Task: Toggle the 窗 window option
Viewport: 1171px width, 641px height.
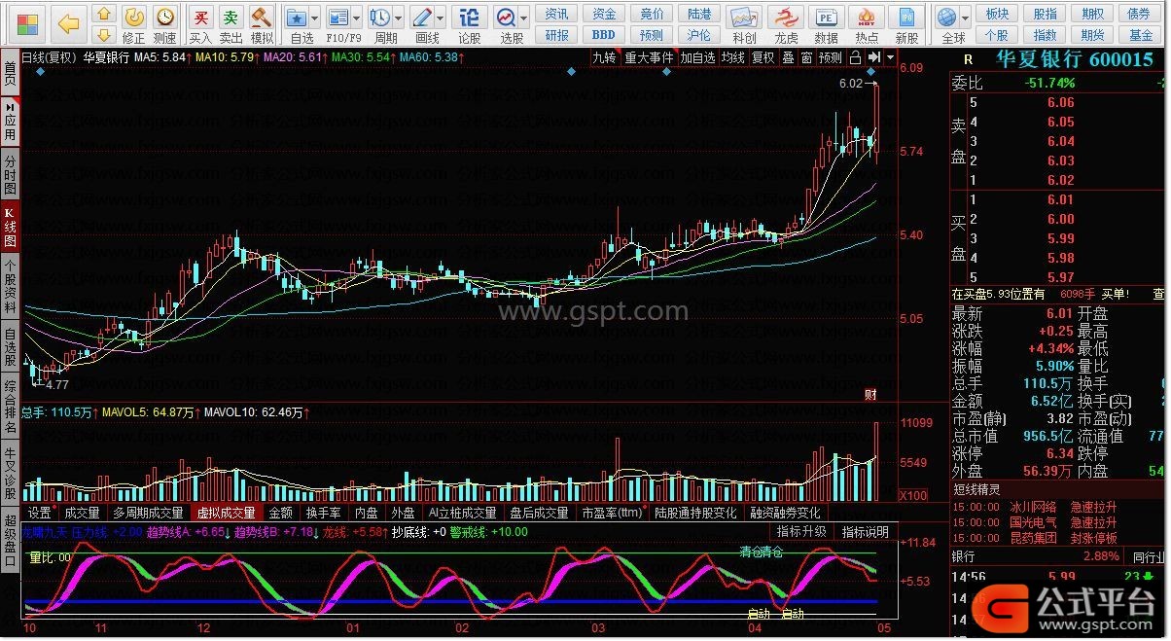Action: [806, 57]
